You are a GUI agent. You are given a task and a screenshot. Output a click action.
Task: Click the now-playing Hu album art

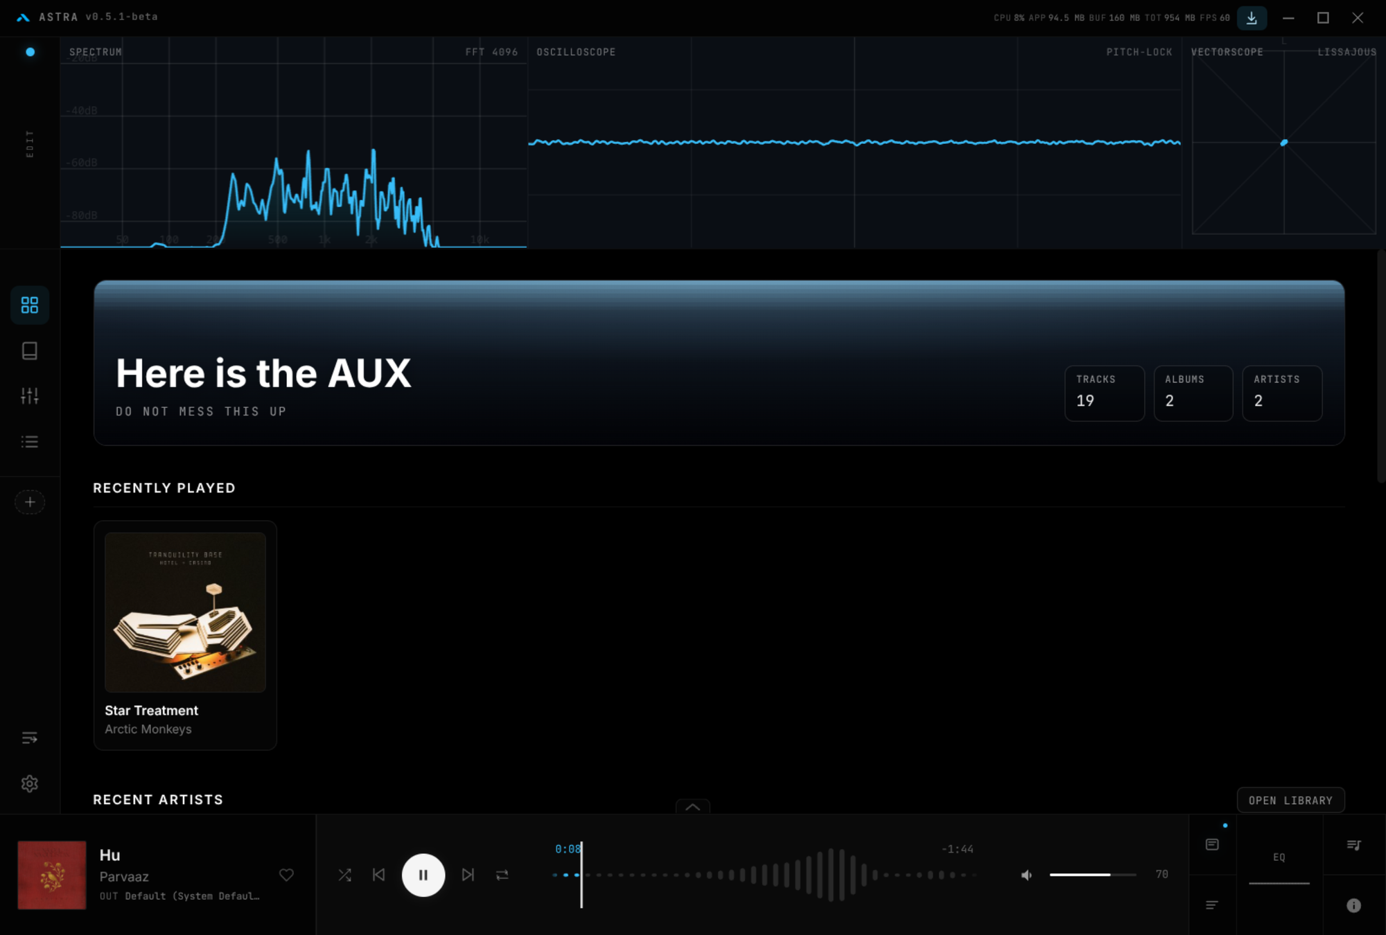click(x=52, y=875)
